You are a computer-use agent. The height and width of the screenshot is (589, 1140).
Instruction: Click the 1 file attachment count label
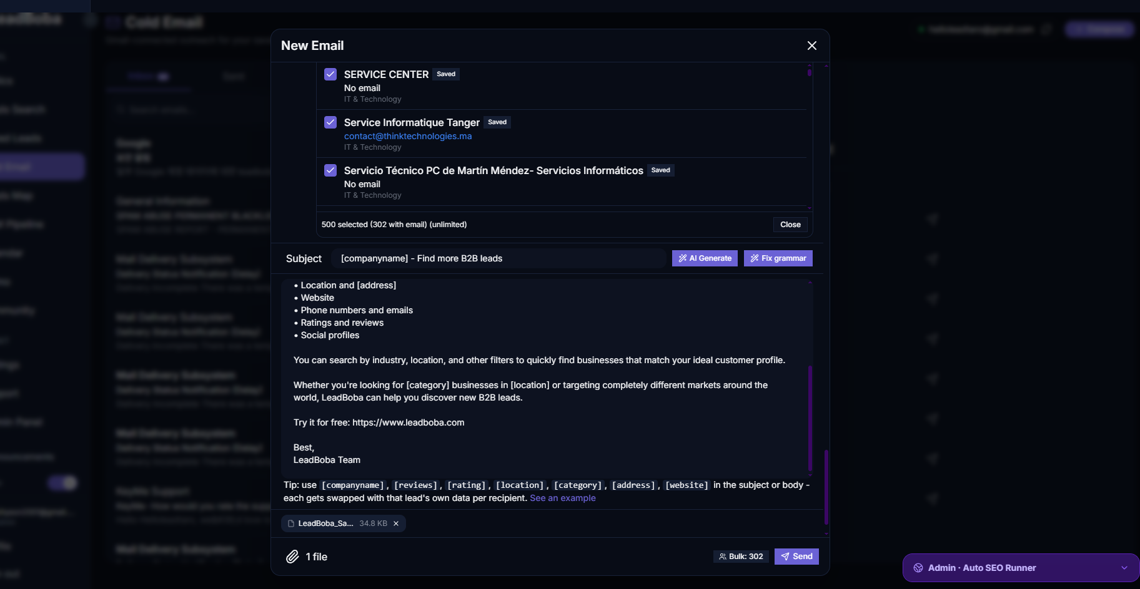tap(317, 557)
